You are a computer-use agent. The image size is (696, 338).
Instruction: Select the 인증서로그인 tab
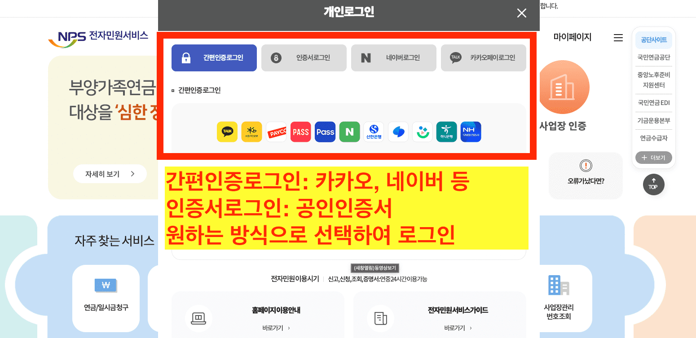point(304,58)
